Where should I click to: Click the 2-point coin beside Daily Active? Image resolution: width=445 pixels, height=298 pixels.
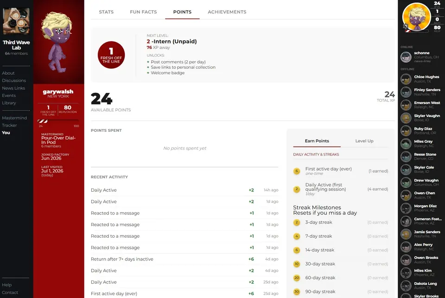coord(297,189)
